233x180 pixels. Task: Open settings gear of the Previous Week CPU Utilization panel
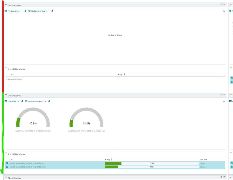(221, 5)
